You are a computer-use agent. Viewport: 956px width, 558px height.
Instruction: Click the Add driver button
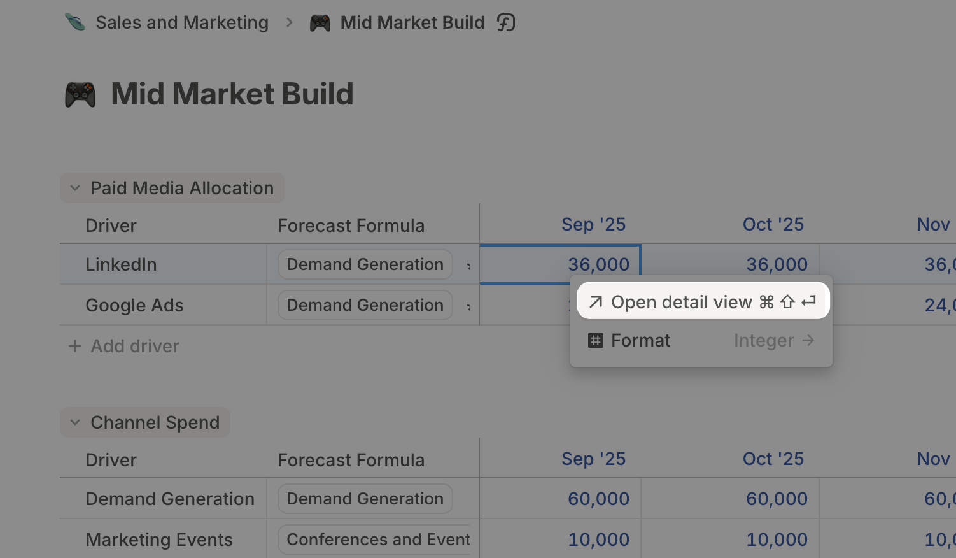click(x=124, y=346)
